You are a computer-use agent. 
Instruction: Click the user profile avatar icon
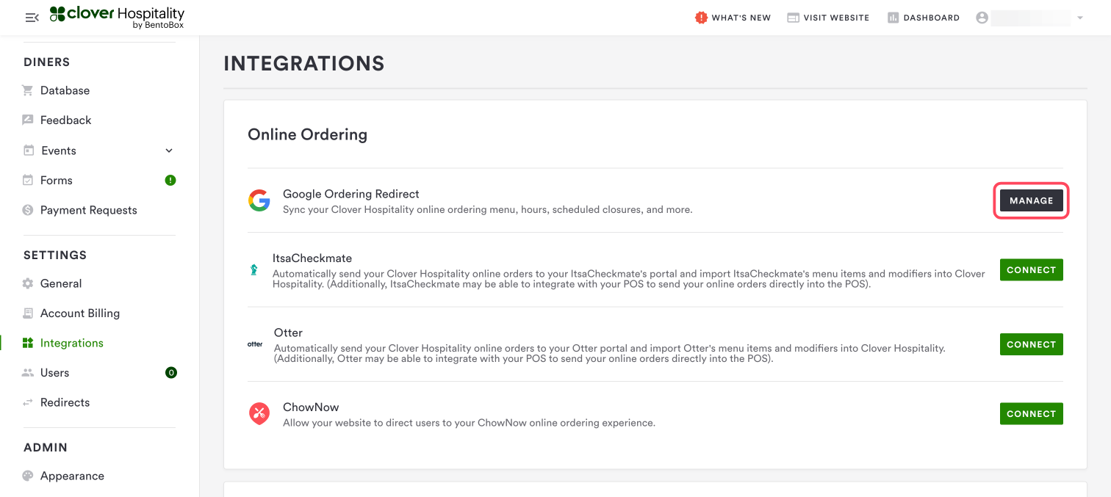pos(982,18)
